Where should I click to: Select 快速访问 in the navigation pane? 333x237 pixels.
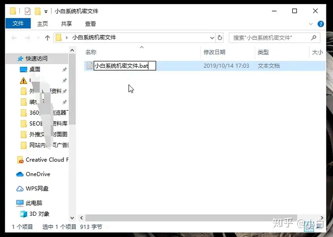point(37,59)
